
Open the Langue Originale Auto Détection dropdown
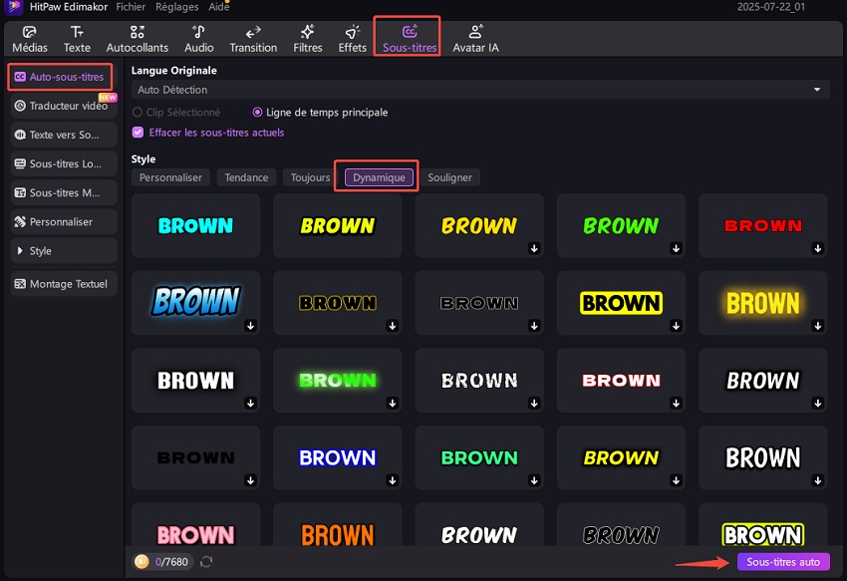(480, 90)
